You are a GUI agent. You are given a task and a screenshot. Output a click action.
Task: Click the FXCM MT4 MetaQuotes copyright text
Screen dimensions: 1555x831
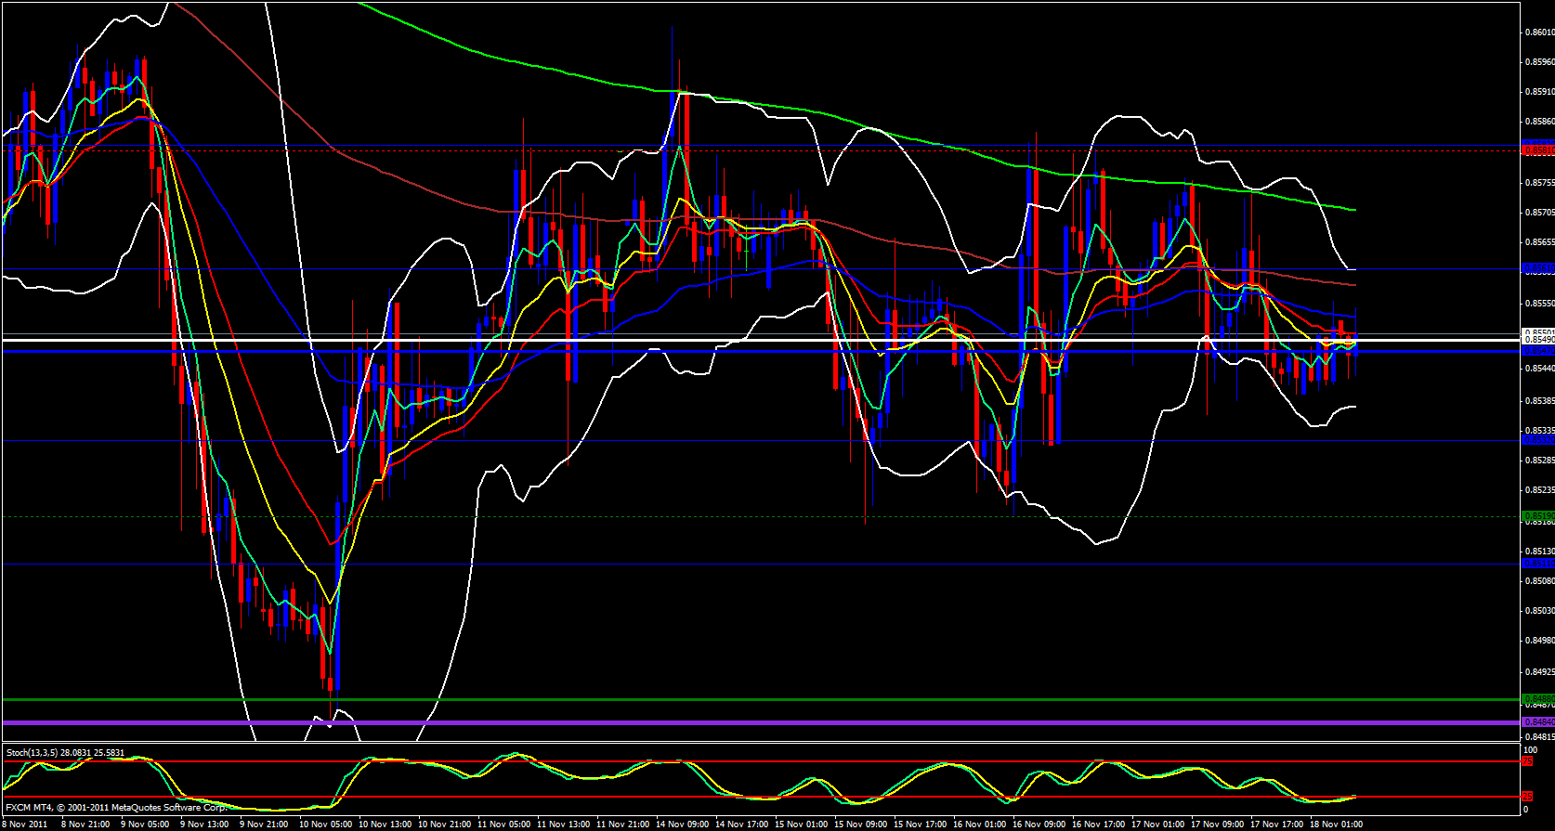[x=117, y=808]
